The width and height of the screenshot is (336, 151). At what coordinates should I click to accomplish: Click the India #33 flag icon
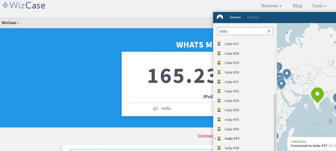click(x=219, y=101)
